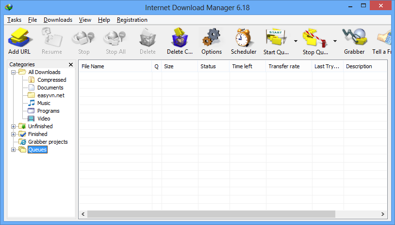Image resolution: width=395 pixels, height=225 pixels.
Task: Select the Music category label
Action: pos(44,103)
